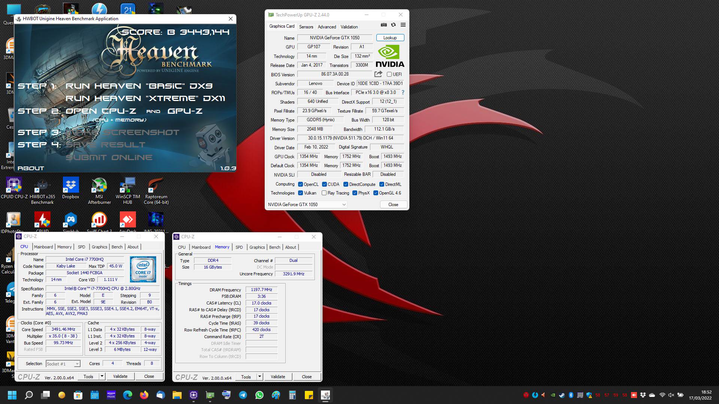This screenshot has height=404, width=719.
Task: Toggle the Vulkan checkbox
Action: [300, 193]
